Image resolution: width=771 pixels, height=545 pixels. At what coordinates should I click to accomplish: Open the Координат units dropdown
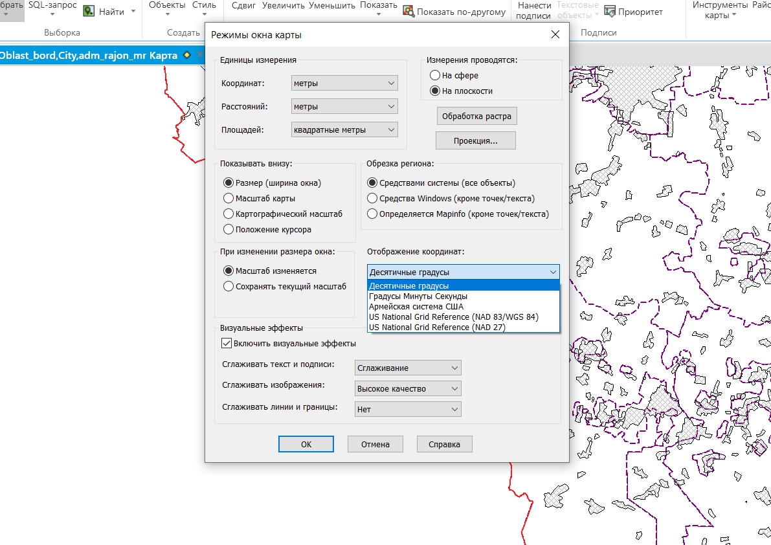[344, 83]
